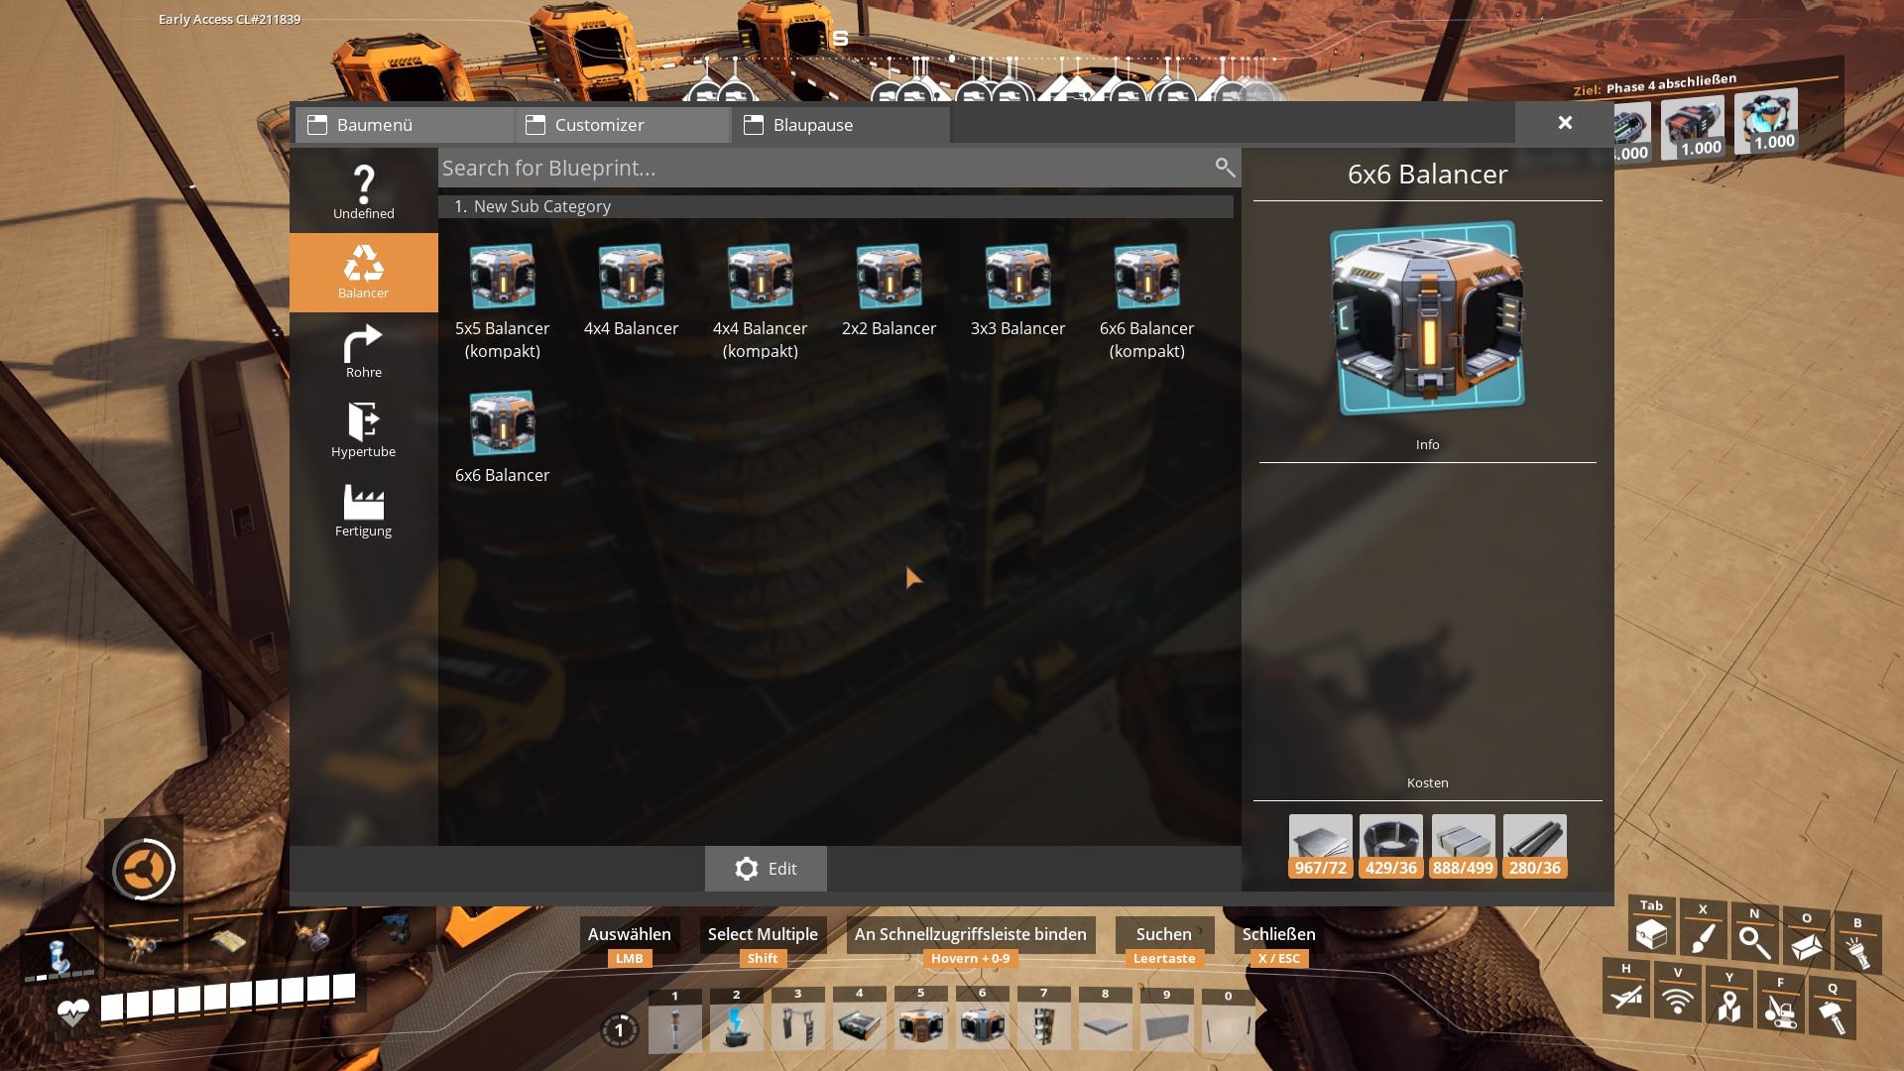Viewport: 1904px width, 1071px height.
Task: Click the Info label in details panel
Action: (x=1427, y=444)
